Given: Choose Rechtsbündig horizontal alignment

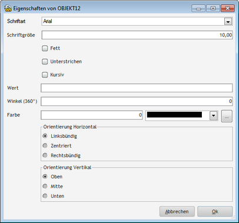Looking at the screenshot, I should [x=45, y=155].
